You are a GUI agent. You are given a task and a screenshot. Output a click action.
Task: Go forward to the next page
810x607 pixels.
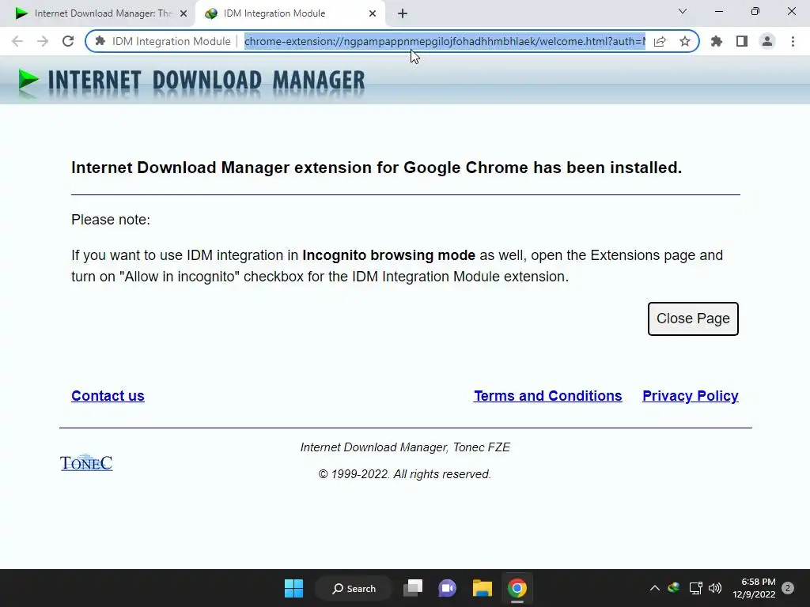click(x=43, y=41)
